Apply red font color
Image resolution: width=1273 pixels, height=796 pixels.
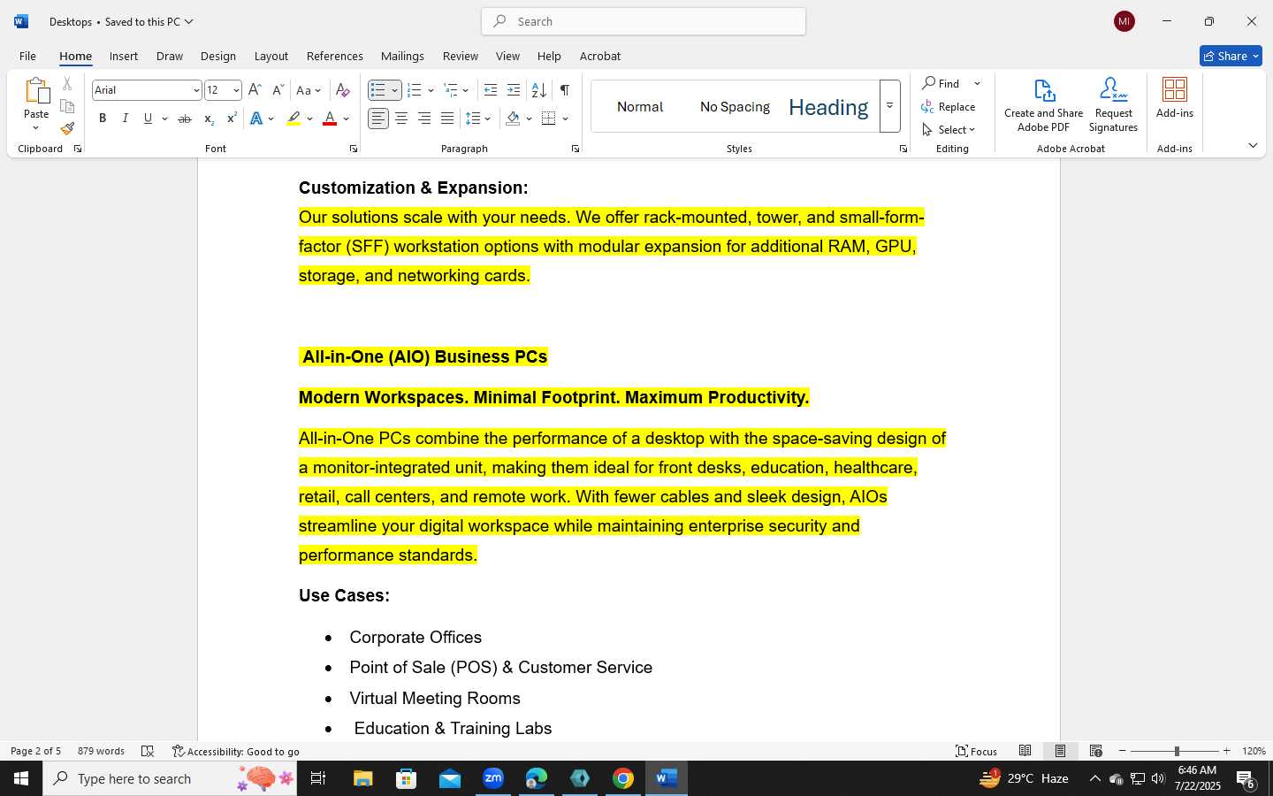point(330,119)
